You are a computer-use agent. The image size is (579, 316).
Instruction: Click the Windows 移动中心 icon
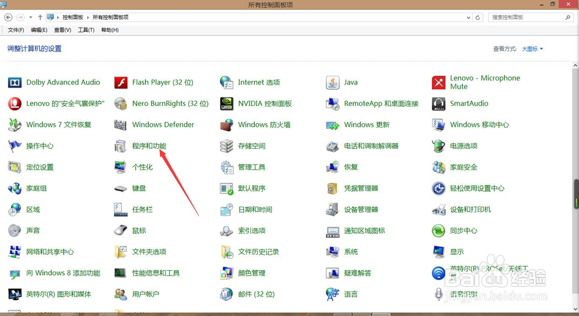[x=438, y=125]
